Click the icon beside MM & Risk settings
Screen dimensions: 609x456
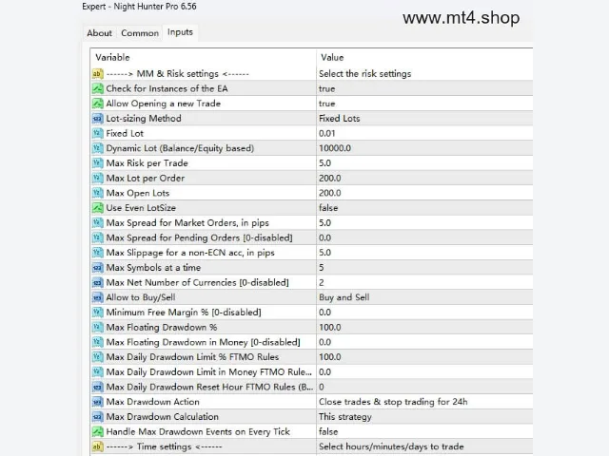[x=97, y=74]
